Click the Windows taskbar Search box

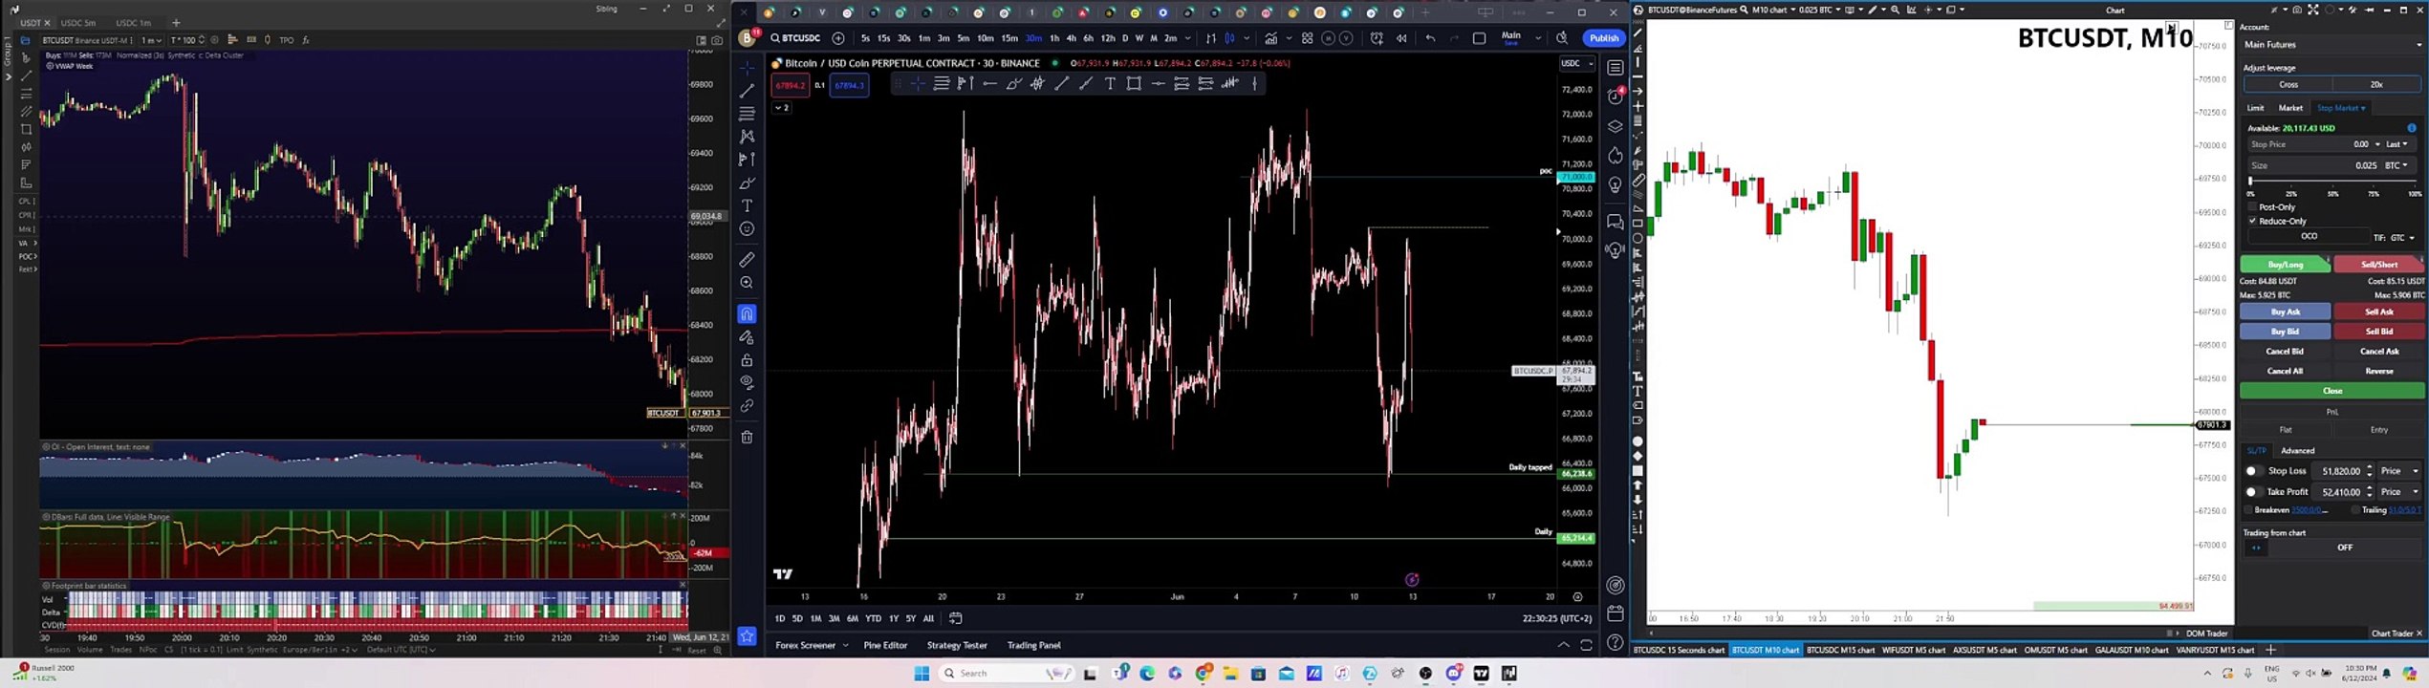[x=1006, y=674]
